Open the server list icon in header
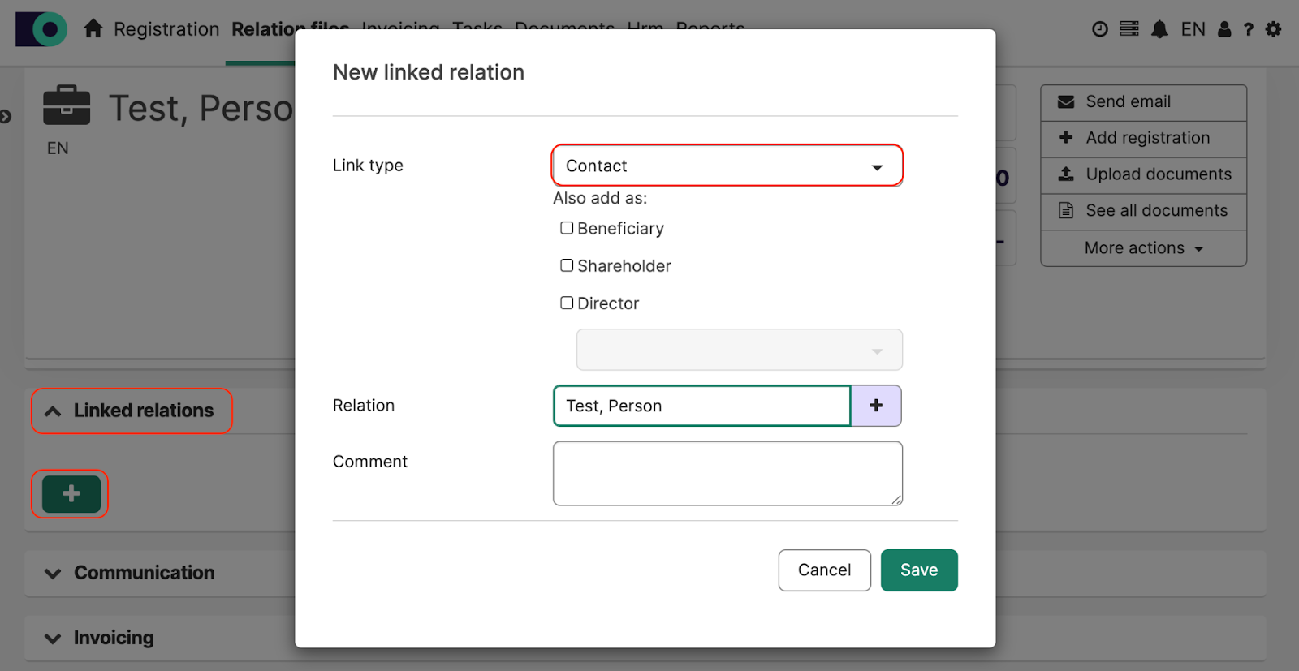The image size is (1299, 671). tap(1129, 29)
